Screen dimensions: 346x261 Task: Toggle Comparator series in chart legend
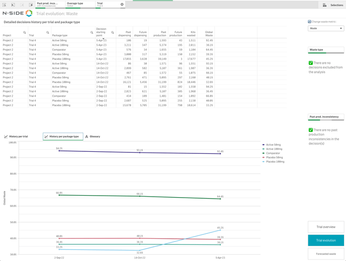click(x=273, y=153)
